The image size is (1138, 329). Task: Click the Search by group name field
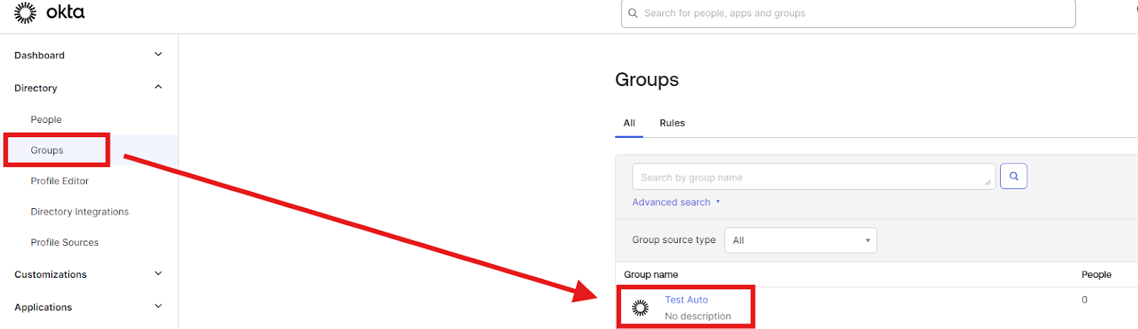pyautogui.click(x=811, y=177)
